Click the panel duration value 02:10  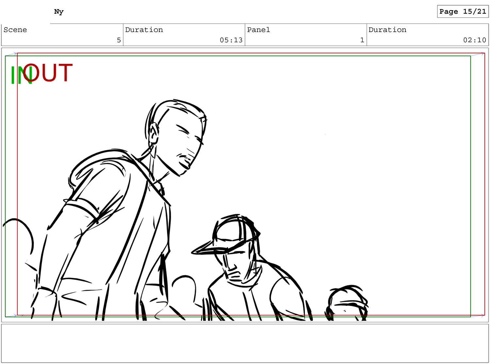(x=474, y=40)
